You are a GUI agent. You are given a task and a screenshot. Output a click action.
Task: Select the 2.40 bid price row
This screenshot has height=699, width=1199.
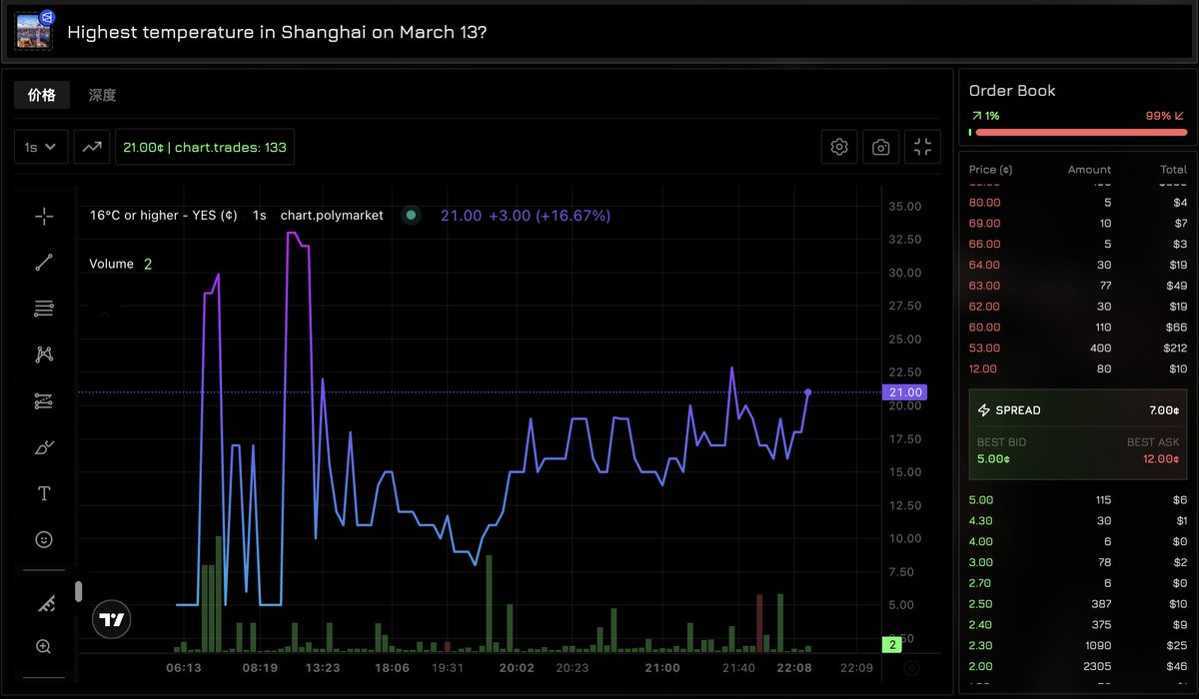(1078, 626)
